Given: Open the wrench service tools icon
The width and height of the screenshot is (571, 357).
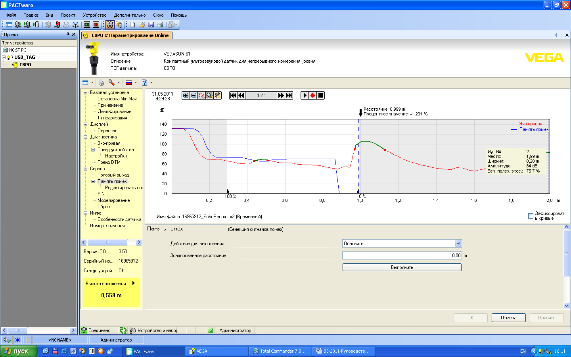Looking at the screenshot, I should point(111,83).
